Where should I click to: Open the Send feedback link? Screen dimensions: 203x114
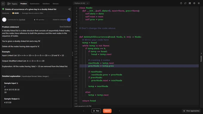[65, 26]
